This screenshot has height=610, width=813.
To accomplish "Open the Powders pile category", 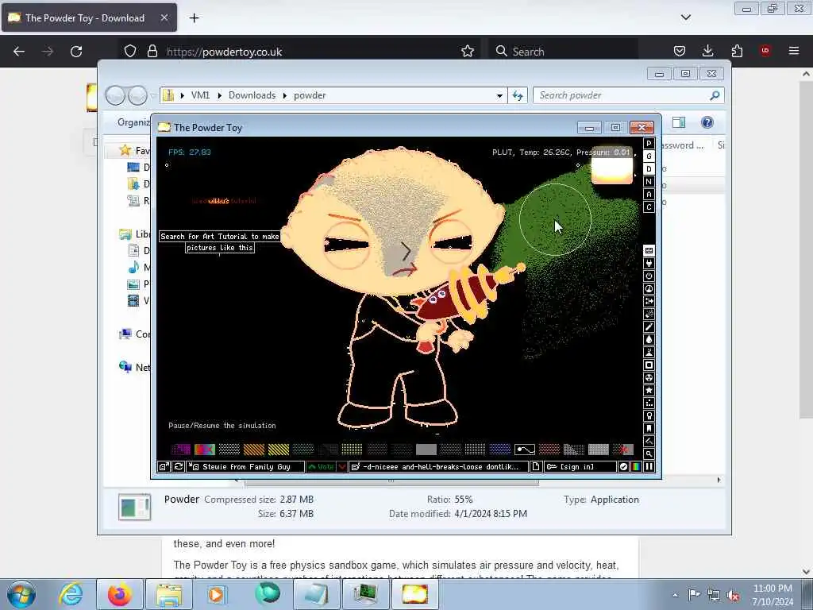I will 649,352.
